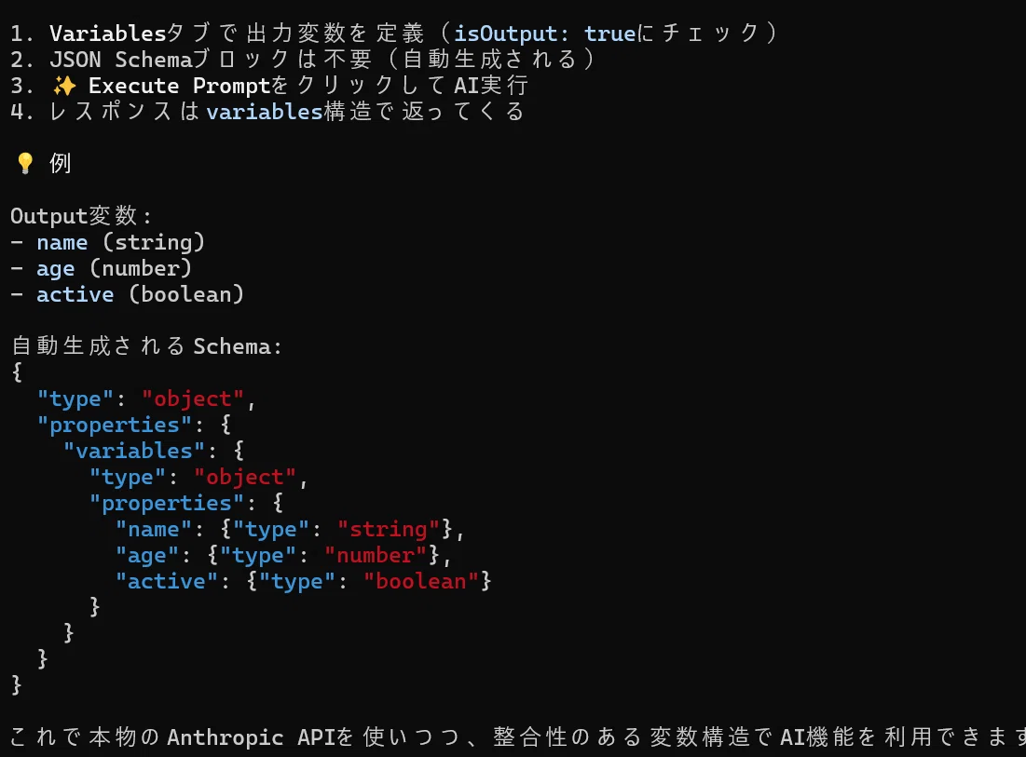Screen dimensions: 1026x757
Task: Click the 自動生成されるSchema heading
Action: click(146, 345)
